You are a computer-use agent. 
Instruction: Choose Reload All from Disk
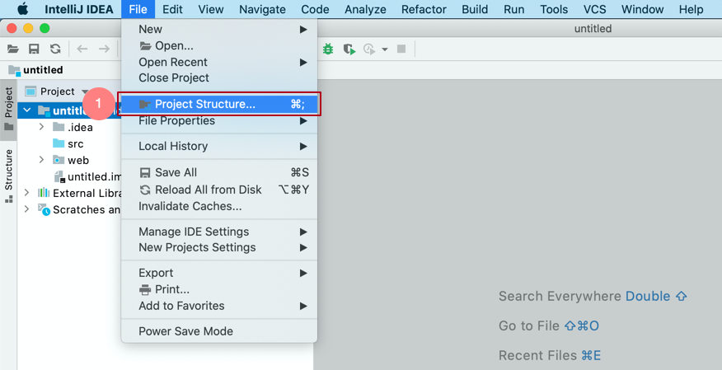click(219, 190)
